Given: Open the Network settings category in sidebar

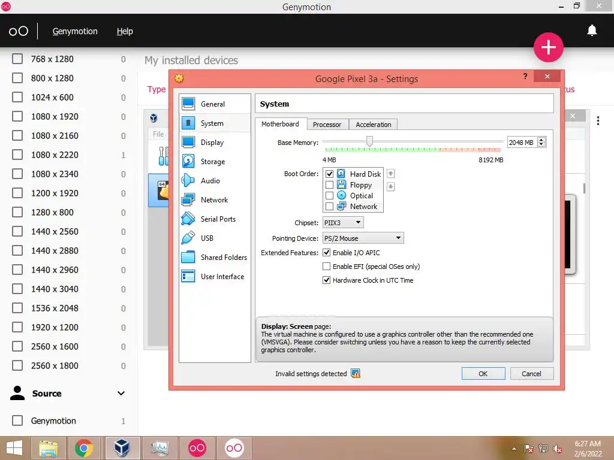Looking at the screenshot, I should (214, 200).
